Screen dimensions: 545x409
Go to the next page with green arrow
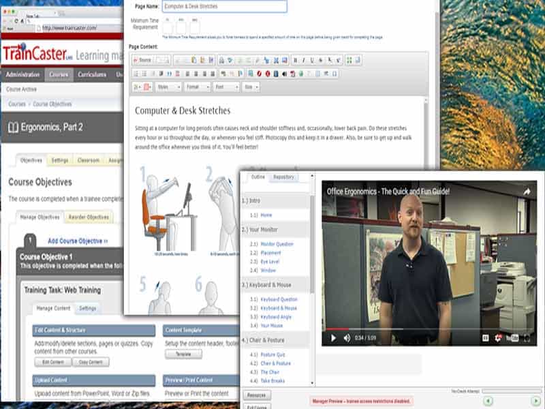pyautogui.click(x=535, y=401)
